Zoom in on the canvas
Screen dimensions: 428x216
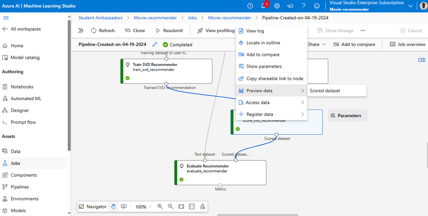(x=160, y=207)
